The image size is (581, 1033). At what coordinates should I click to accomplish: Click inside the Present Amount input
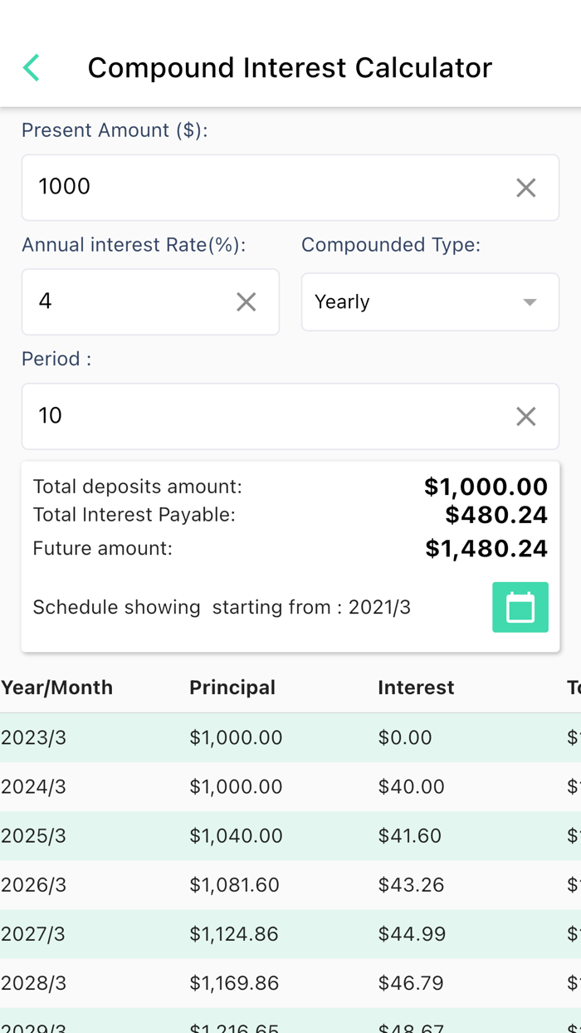pos(249,187)
